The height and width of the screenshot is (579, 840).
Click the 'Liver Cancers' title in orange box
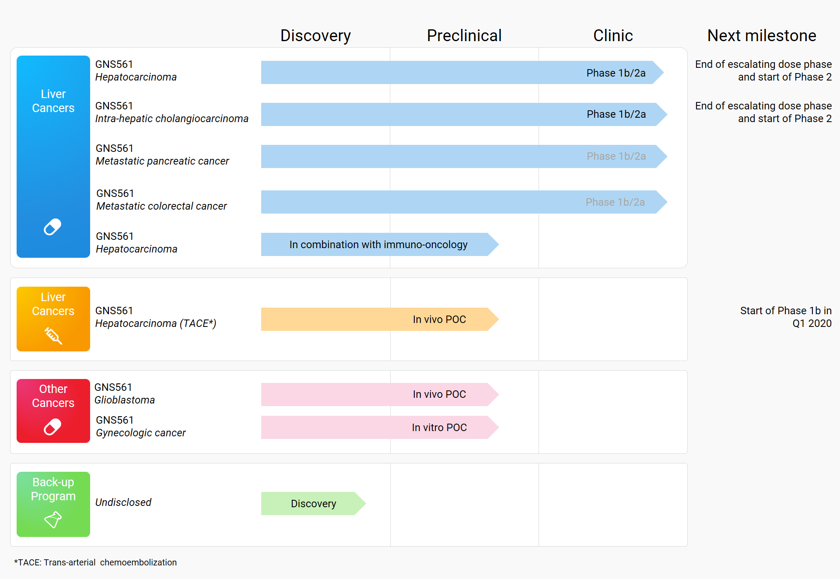[53, 304]
